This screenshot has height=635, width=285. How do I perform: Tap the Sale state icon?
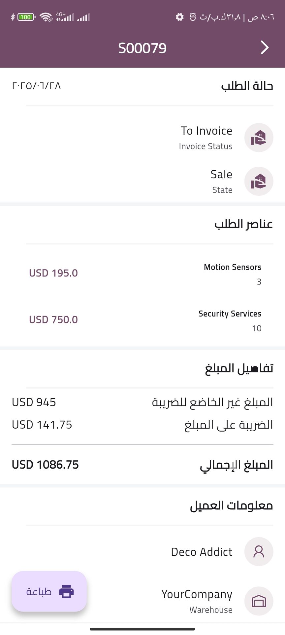[x=259, y=181]
